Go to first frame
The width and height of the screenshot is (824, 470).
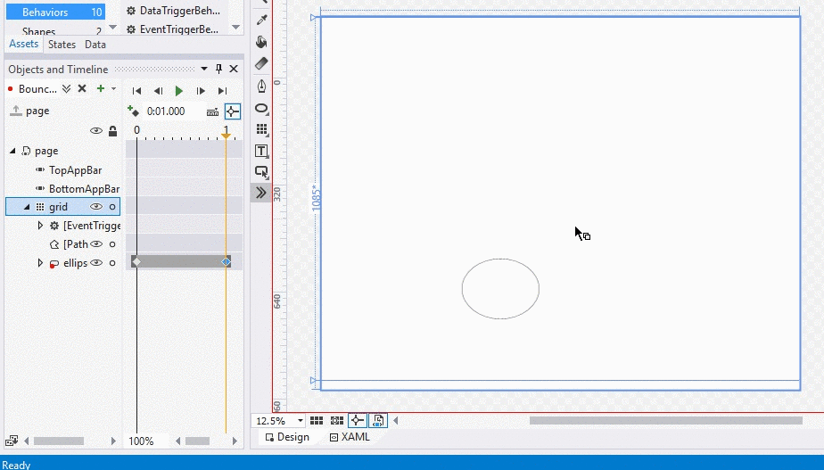coord(136,91)
